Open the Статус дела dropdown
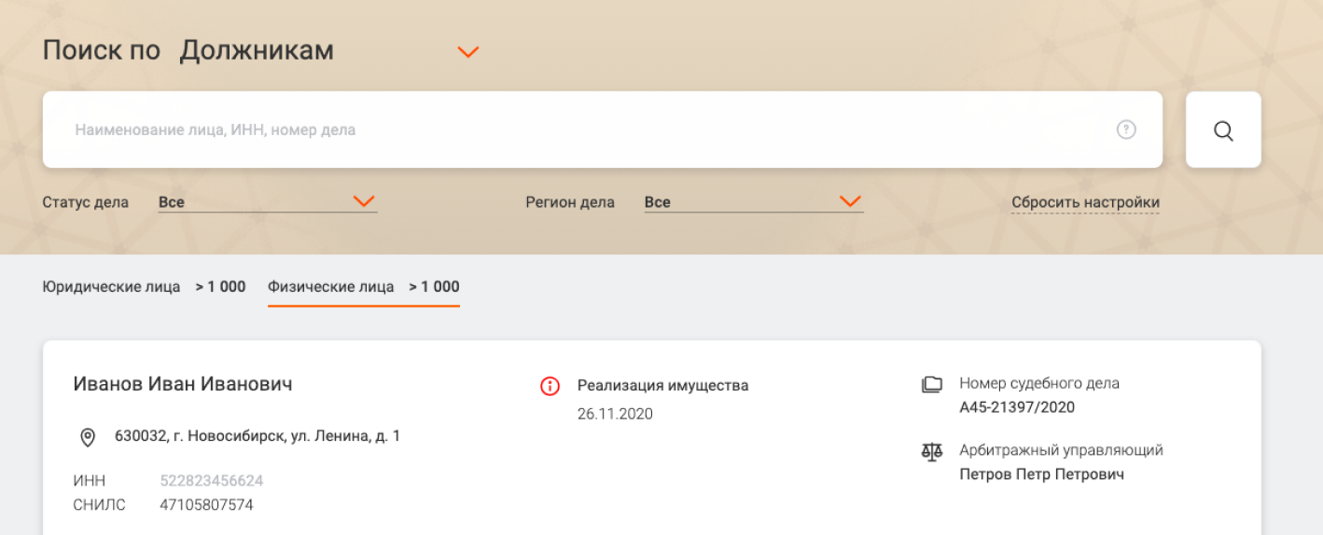The height and width of the screenshot is (535, 1323). 268,202
